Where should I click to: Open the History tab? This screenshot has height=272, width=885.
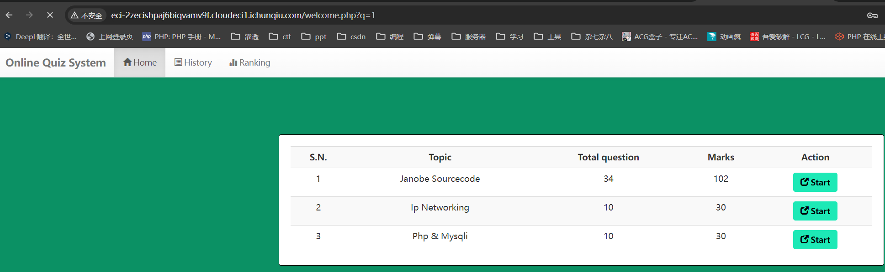pyautogui.click(x=193, y=62)
